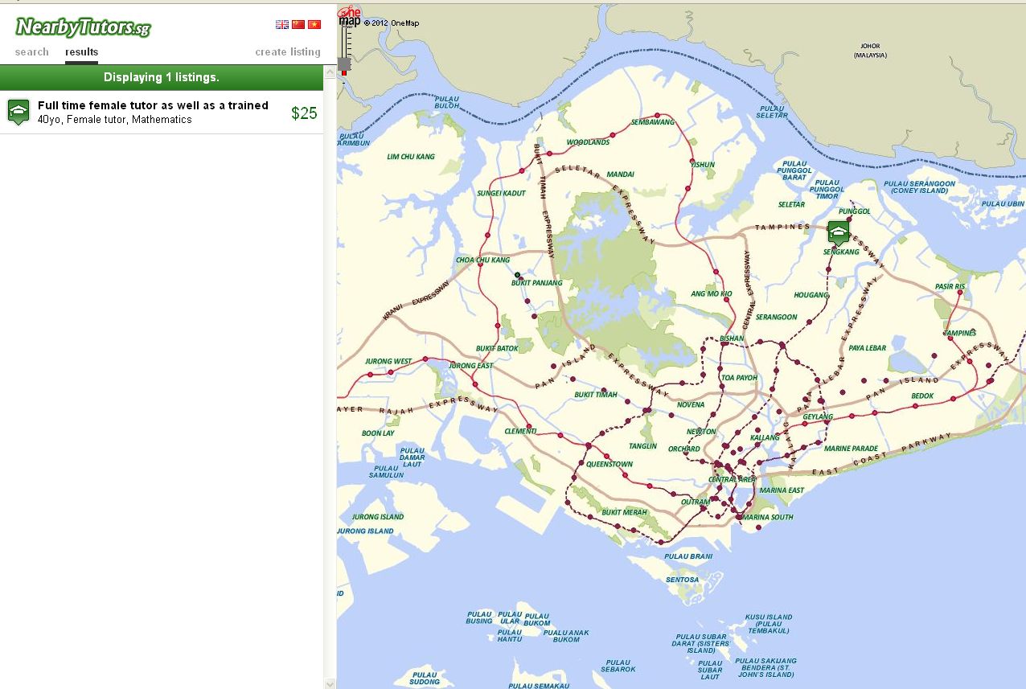Open the full time female tutor listing
This screenshot has width=1026, height=689.
pos(152,105)
